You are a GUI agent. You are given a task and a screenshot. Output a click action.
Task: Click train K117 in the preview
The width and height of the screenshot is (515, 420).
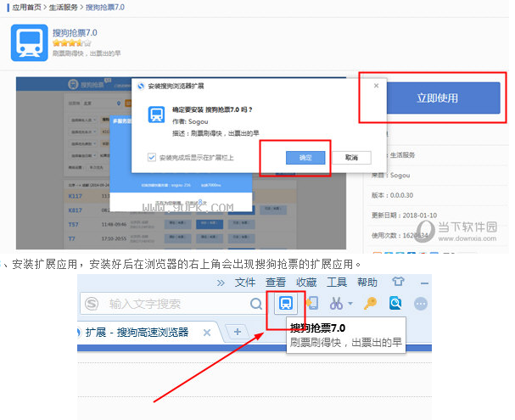pyautogui.click(x=76, y=196)
